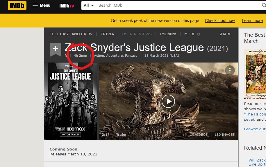This screenshot has width=266, height=167.
Task: Click the Coming 2 America poster in the sidebar
Action: coord(255,74)
